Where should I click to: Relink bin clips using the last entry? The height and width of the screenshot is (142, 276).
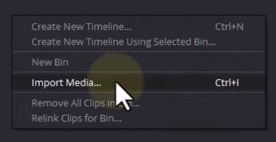139,118
